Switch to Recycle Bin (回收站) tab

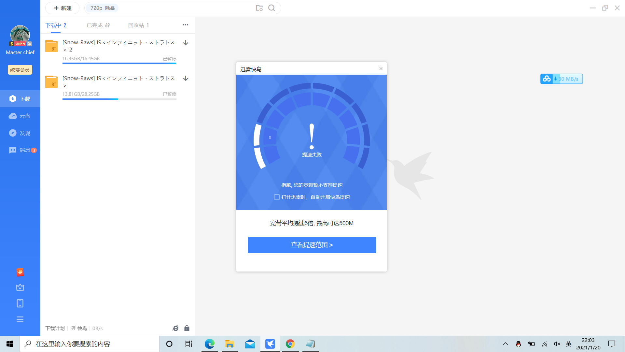(x=139, y=25)
